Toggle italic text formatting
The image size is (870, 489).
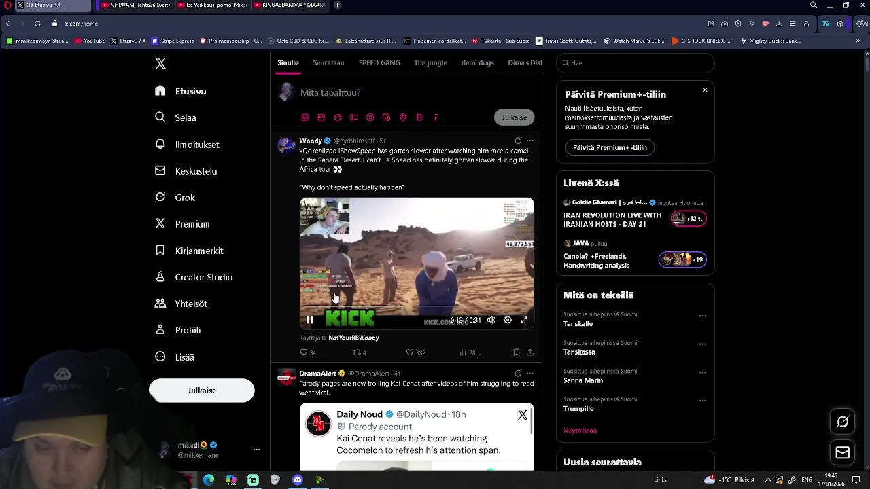pos(436,117)
